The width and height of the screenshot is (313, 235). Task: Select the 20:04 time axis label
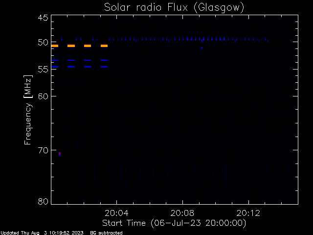pyautogui.click(x=116, y=213)
